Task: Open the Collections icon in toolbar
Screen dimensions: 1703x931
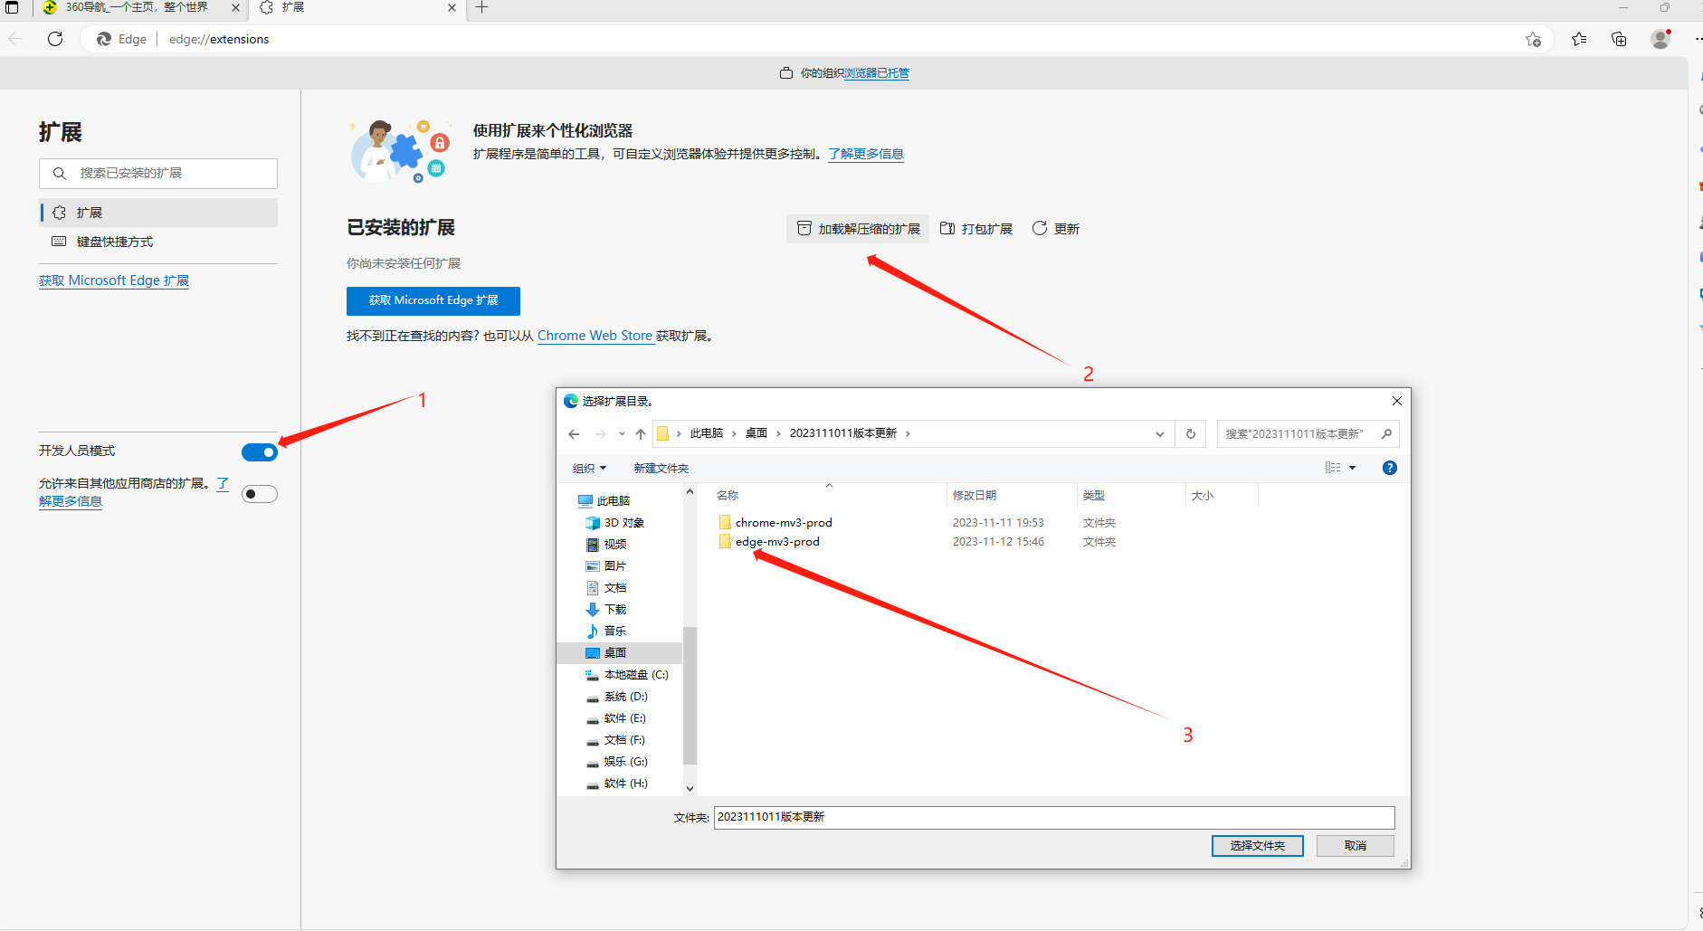Action: click(x=1619, y=39)
